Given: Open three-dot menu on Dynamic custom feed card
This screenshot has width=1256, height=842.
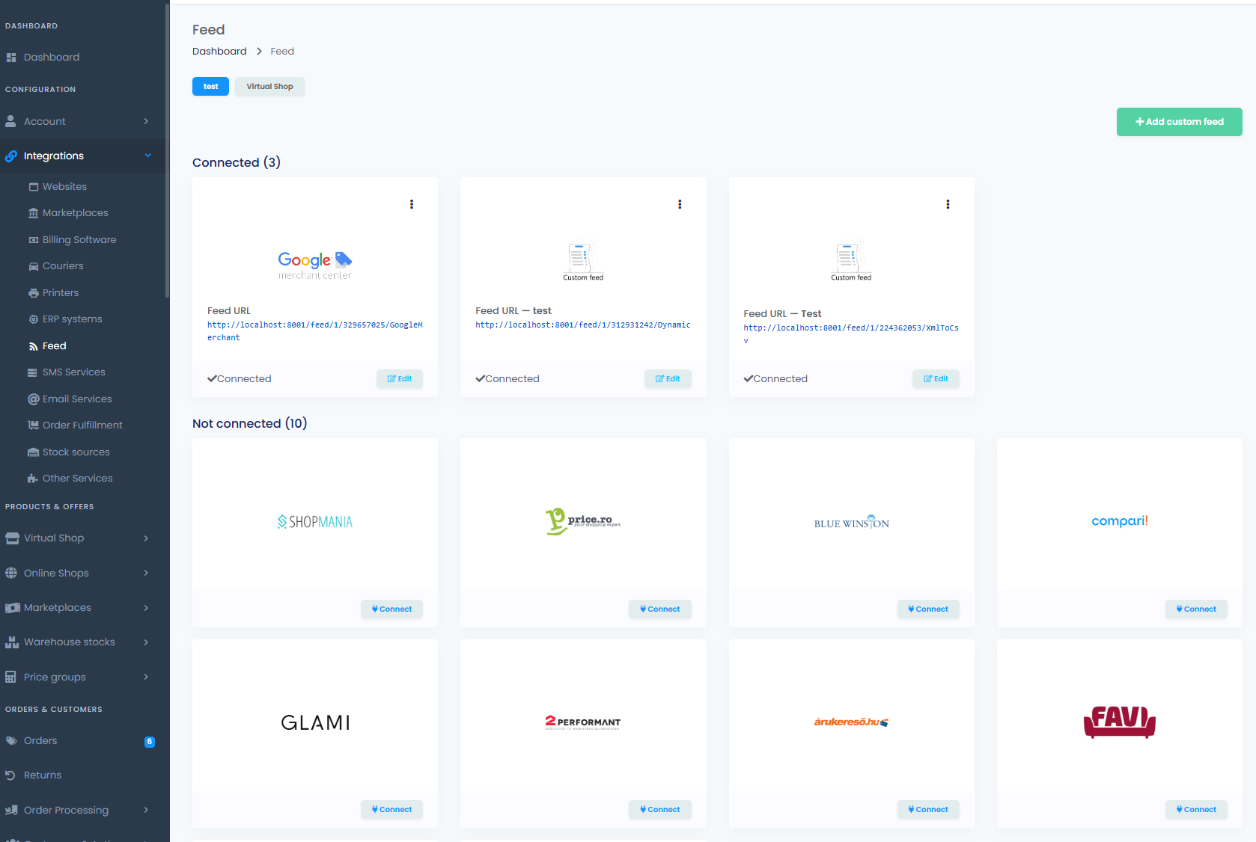Looking at the screenshot, I should click(680, 204).
